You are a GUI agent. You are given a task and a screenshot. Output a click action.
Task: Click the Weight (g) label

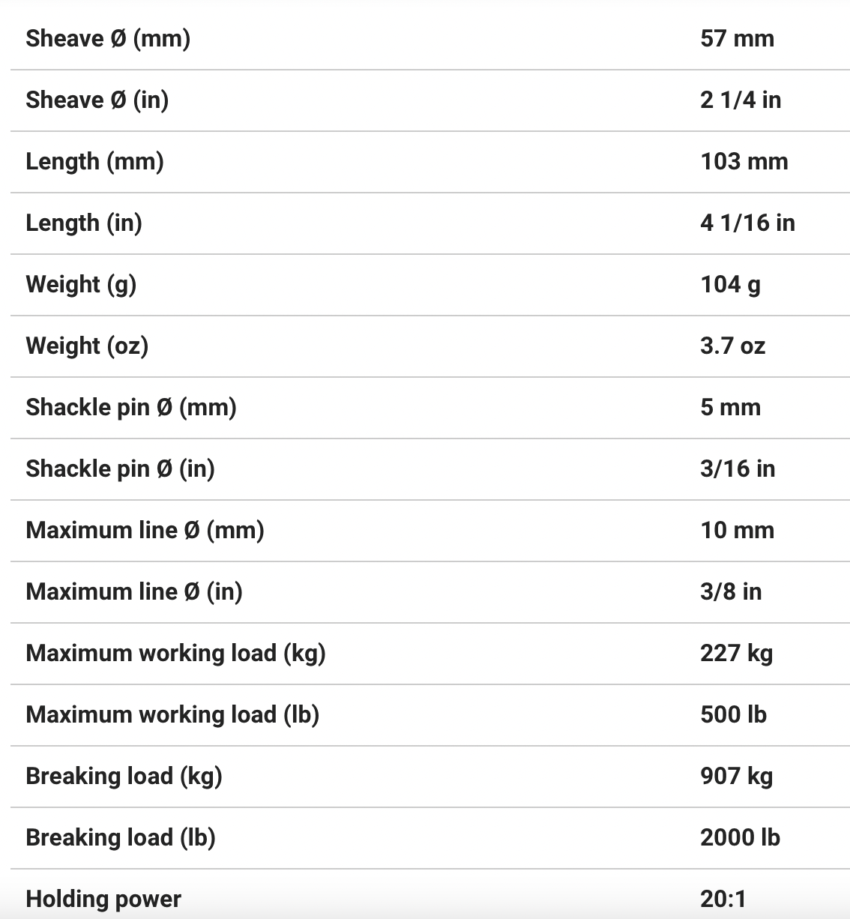(x=81, y=284)
